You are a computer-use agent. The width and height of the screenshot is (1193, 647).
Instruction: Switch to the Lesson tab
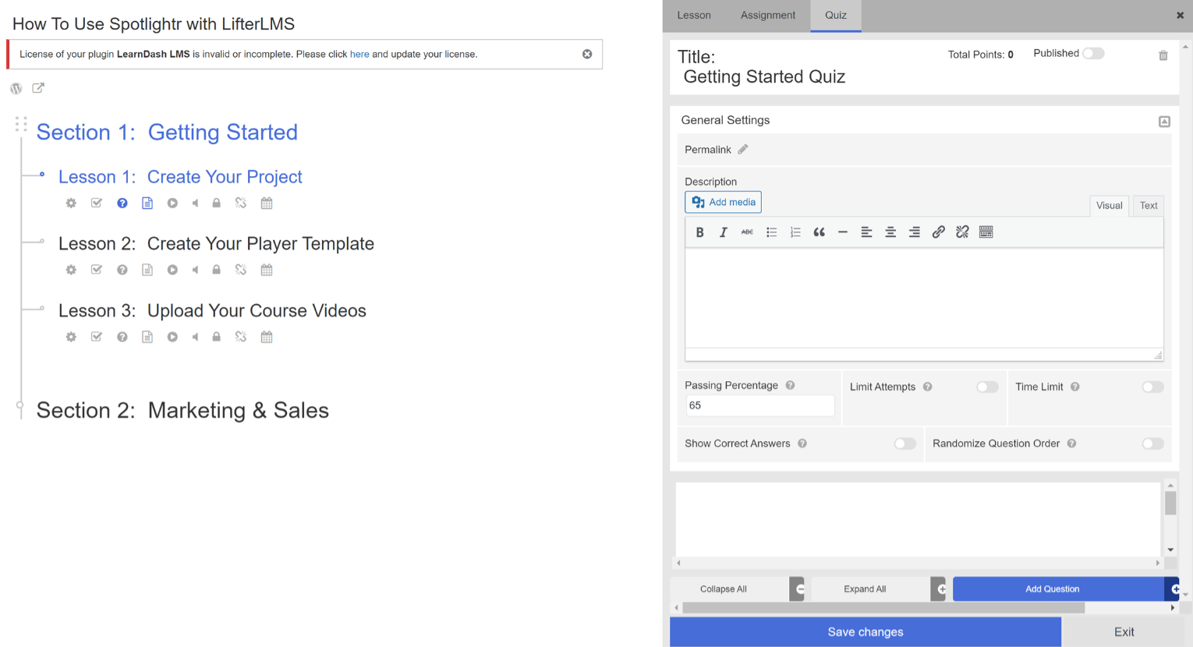(694, 16)
